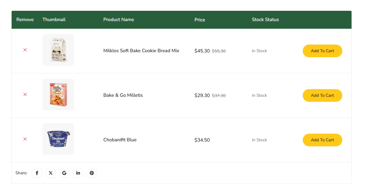Screen dimensions: 365x193
Task: Select the $34.50 price for Chobanifit Blue
Action: (x=202, y=140)
